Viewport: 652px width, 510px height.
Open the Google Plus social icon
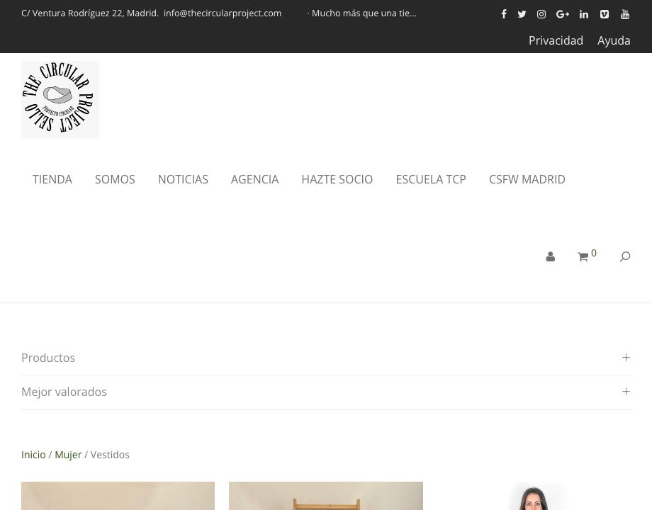pos(562,14)
